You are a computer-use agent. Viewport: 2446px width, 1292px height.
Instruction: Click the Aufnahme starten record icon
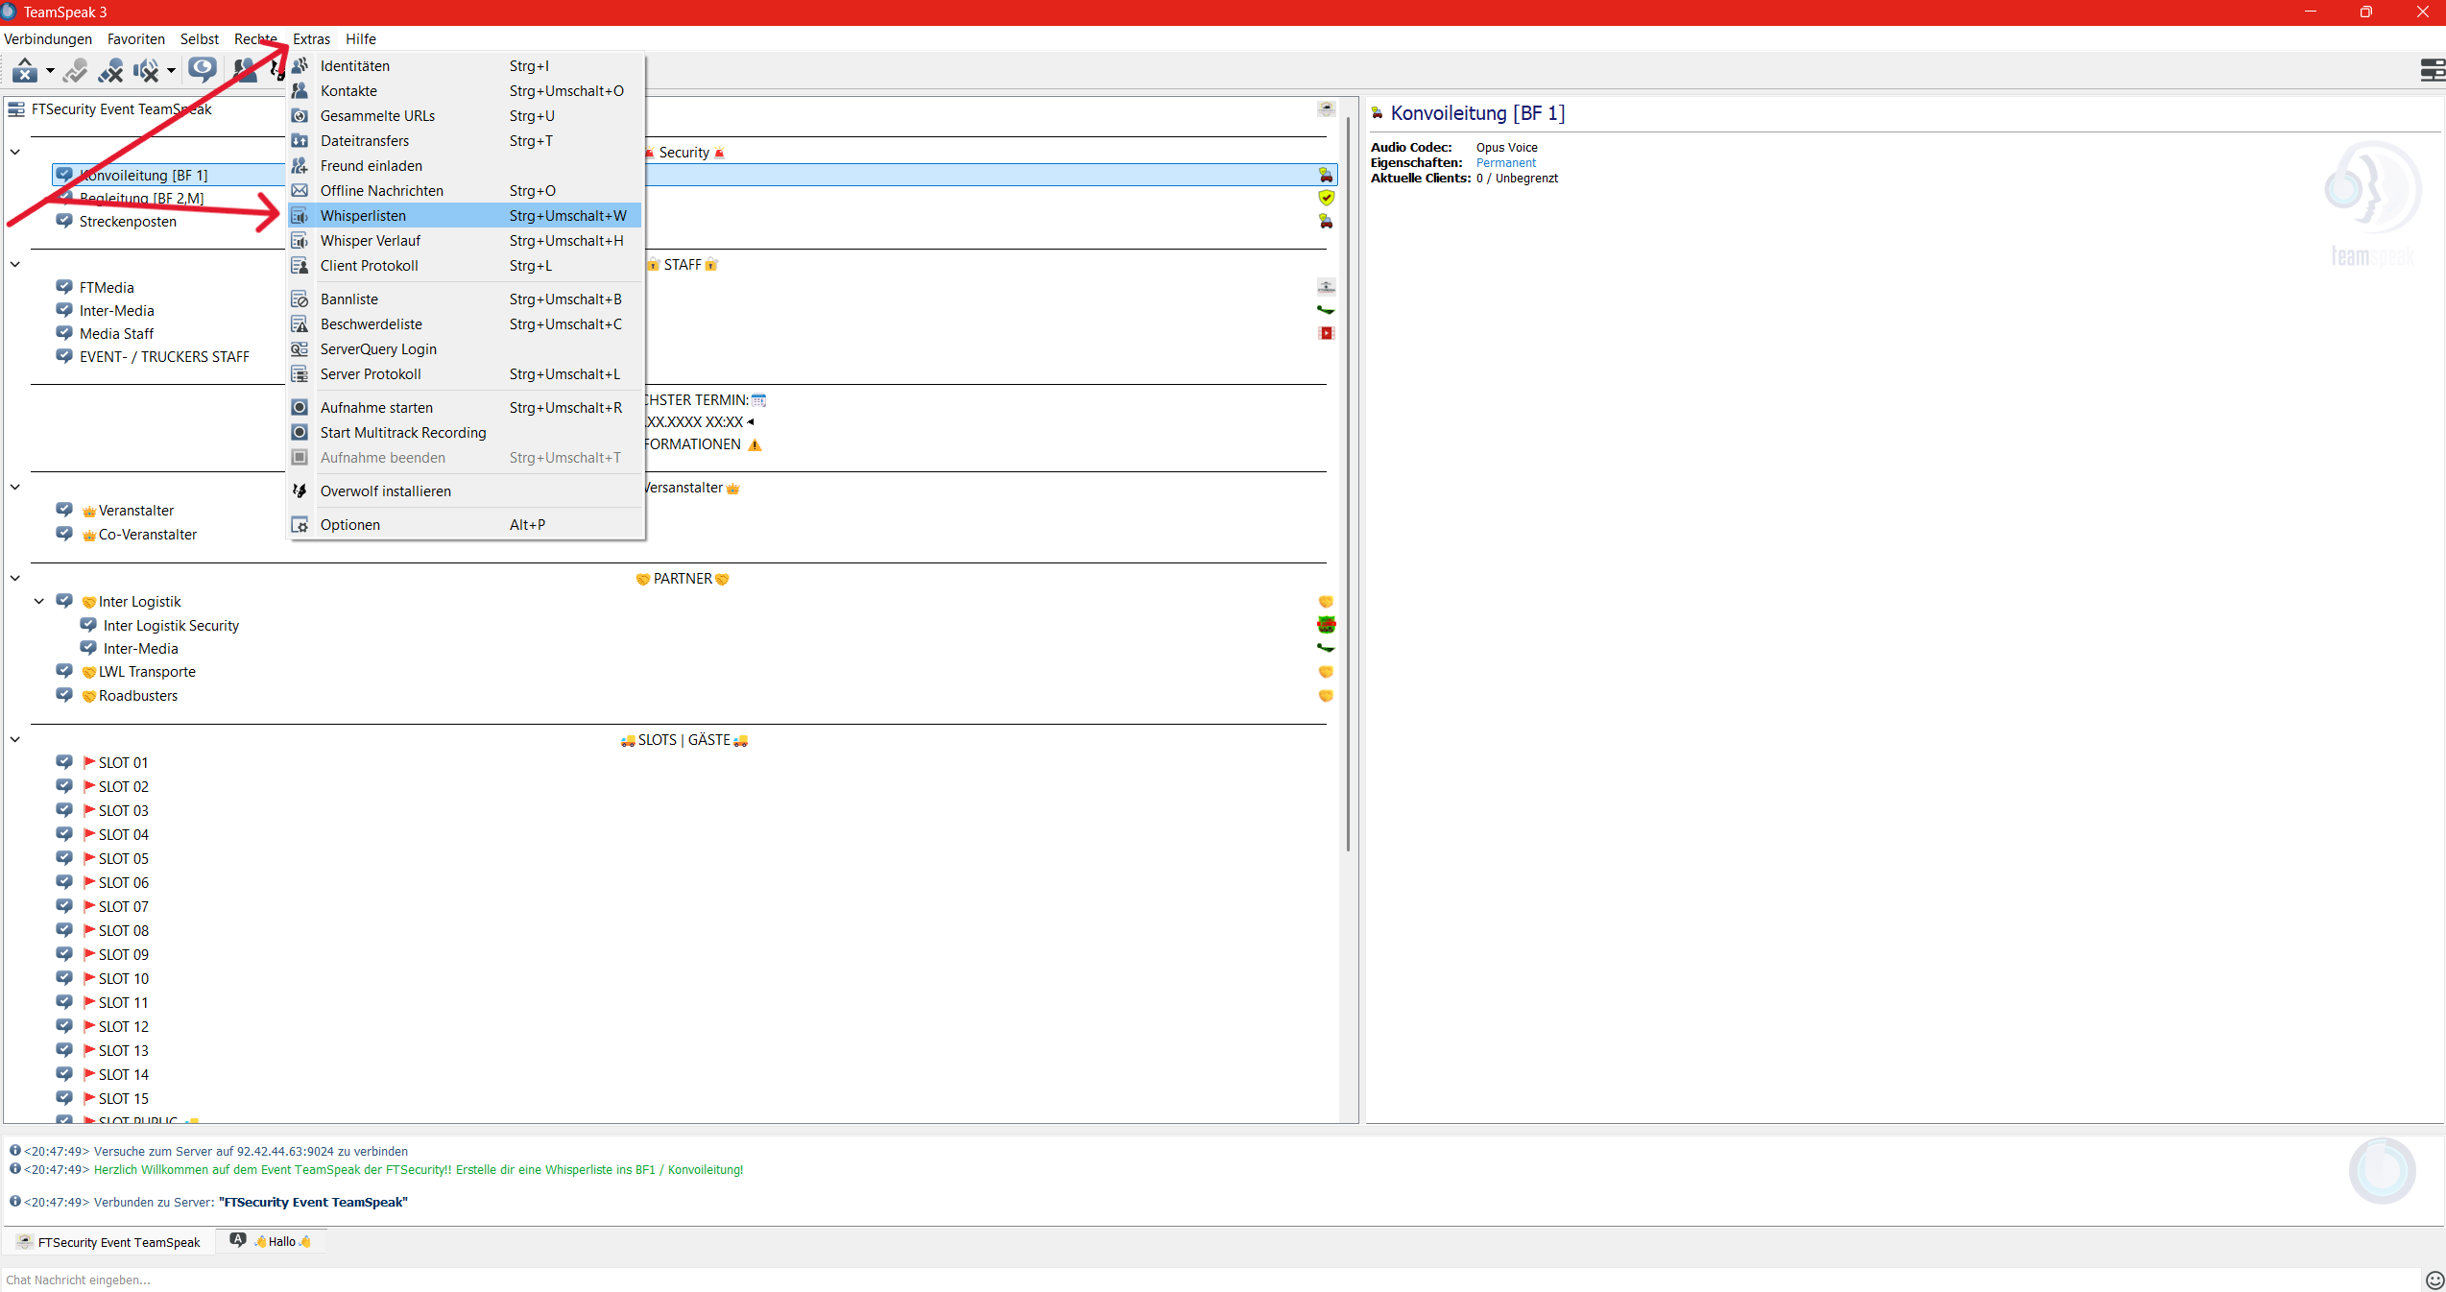[x=300, y=408]
